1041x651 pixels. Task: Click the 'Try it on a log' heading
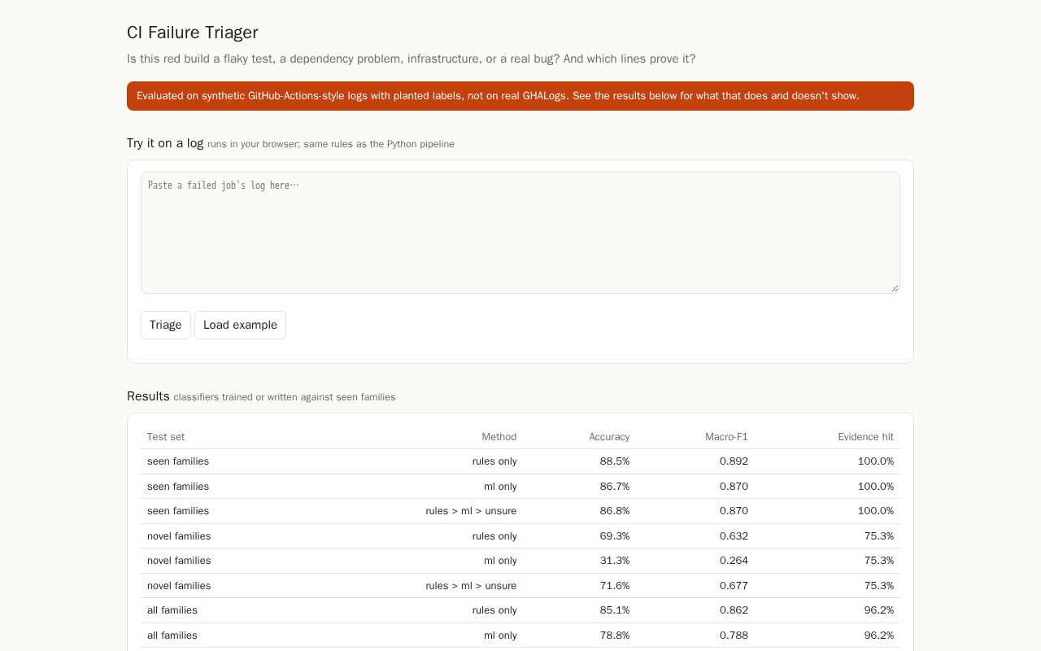(x=165, y=143)
